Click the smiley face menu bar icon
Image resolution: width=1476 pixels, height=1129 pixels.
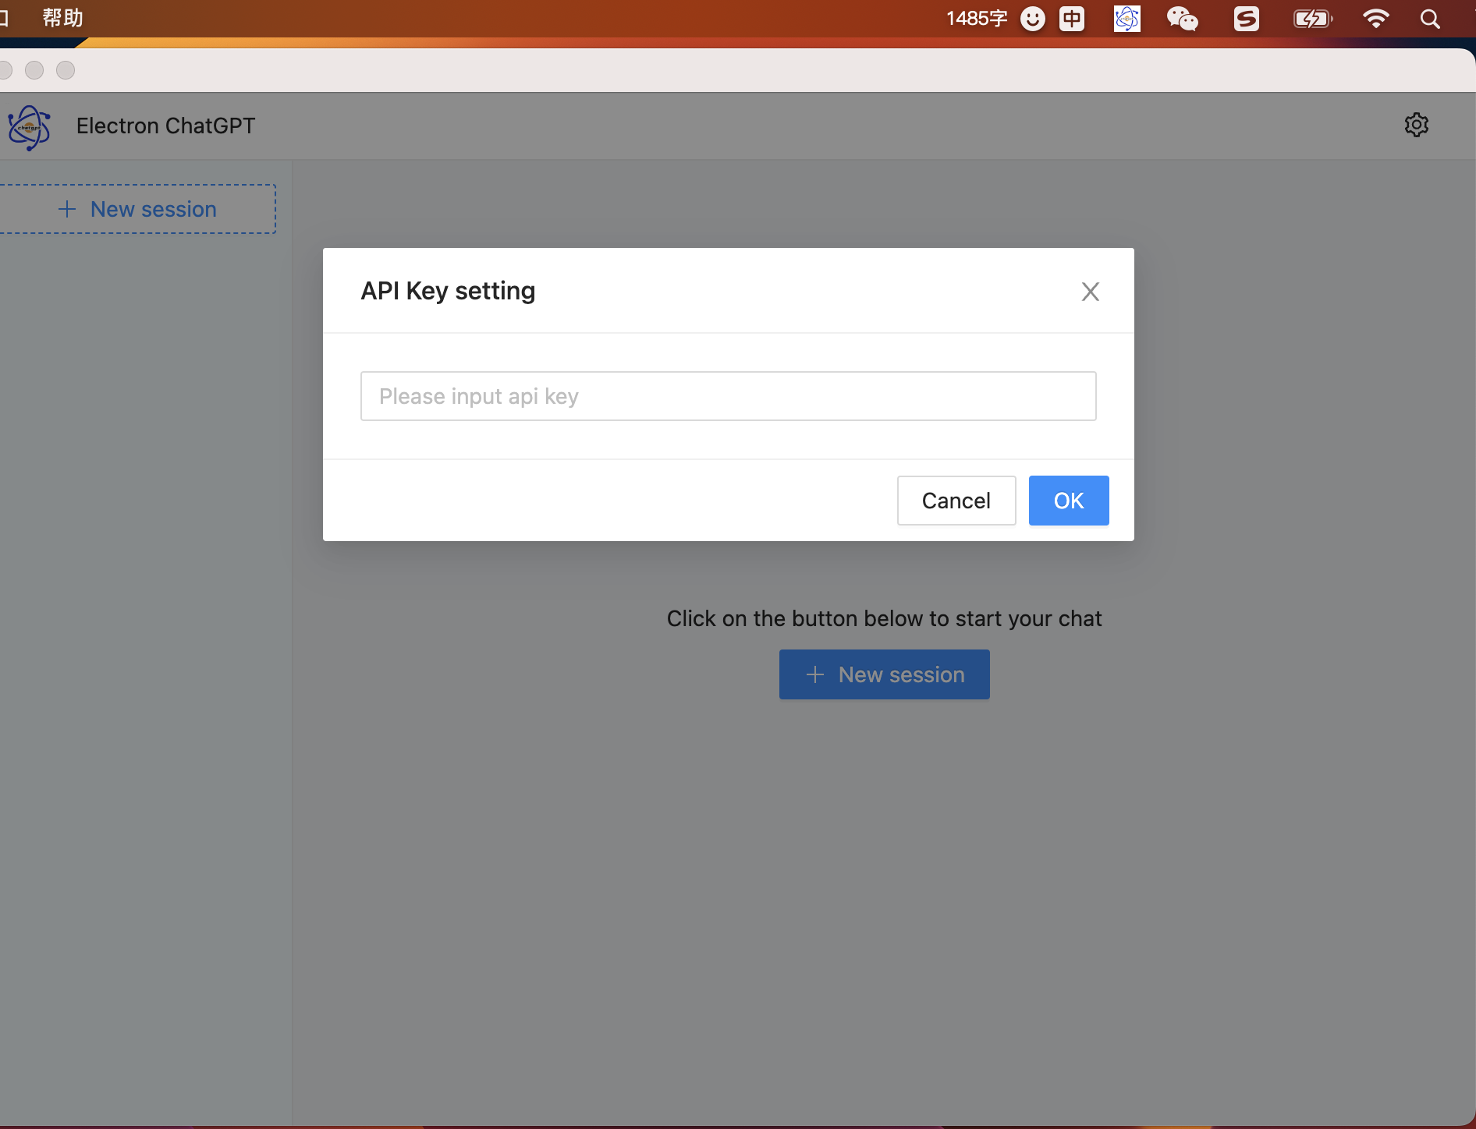tap(1032, 19)
